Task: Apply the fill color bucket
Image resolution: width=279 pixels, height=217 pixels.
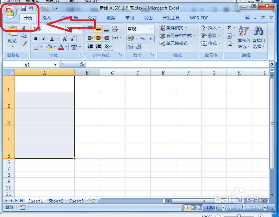Action: pos(49,47)
